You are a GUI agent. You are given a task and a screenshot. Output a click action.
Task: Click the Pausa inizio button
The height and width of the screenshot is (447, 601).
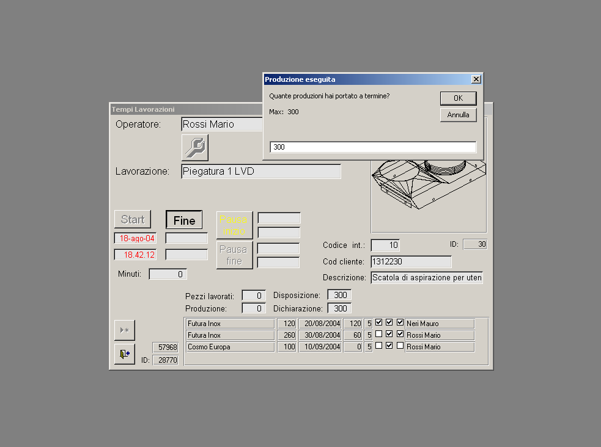[235, 225]
